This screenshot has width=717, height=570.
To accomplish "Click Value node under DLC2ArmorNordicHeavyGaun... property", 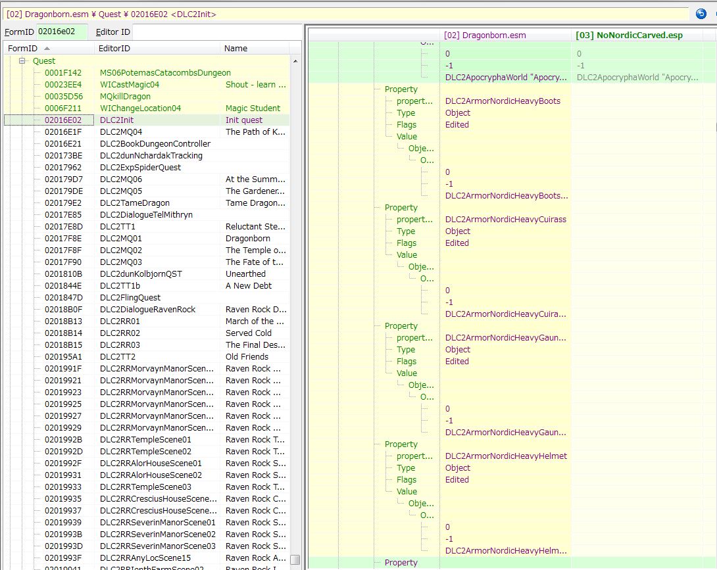I will click(x=407, y=373).
